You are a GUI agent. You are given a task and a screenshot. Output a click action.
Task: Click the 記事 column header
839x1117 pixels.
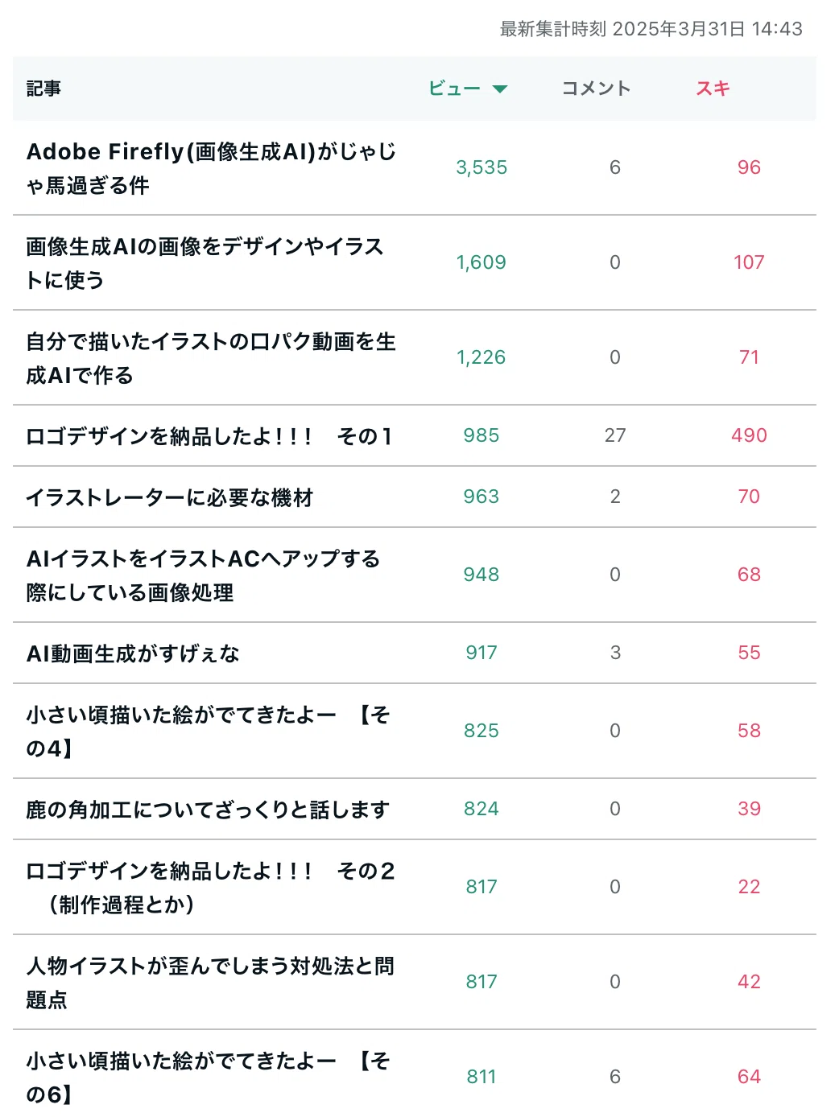point(43,89)
